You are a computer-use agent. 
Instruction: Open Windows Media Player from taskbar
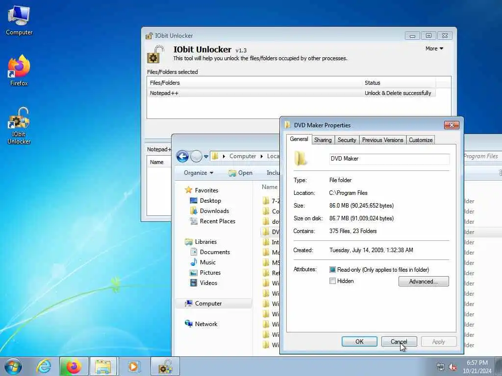point(133,366)
